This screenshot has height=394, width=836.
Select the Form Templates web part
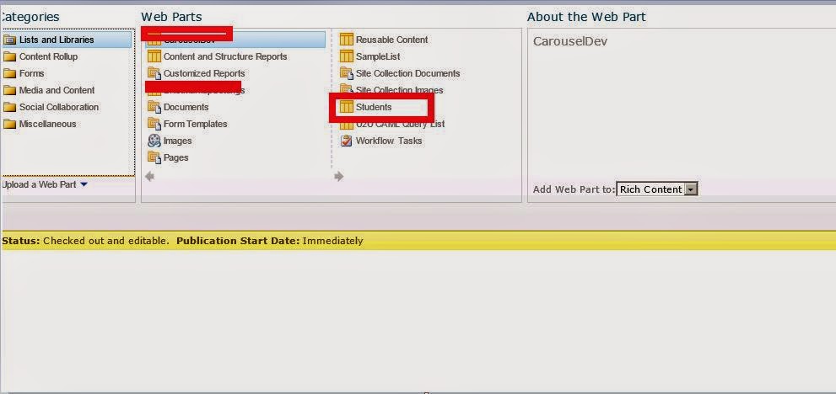pos(195,124)
